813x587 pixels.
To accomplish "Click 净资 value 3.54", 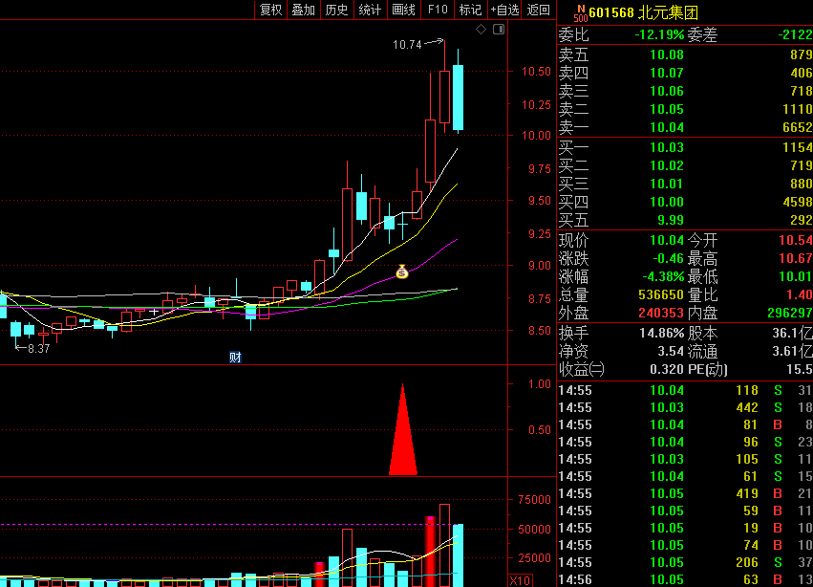I will [671, 351].
